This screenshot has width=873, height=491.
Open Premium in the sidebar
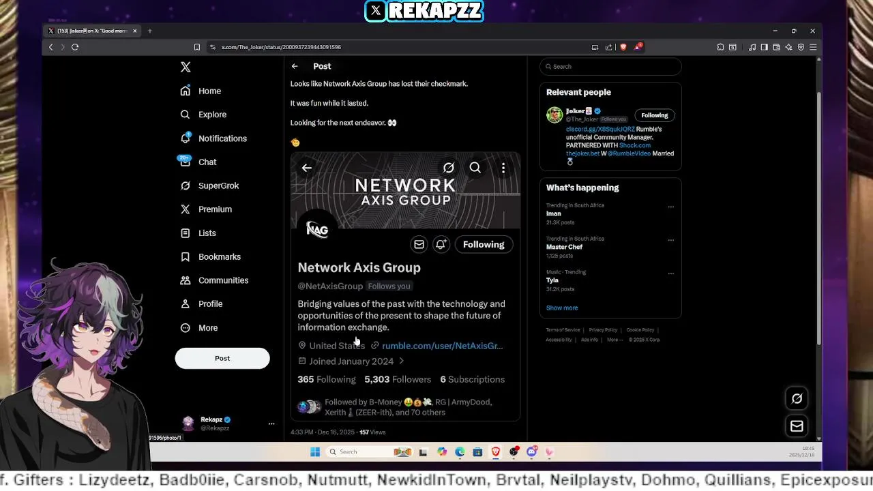point(206,209)
